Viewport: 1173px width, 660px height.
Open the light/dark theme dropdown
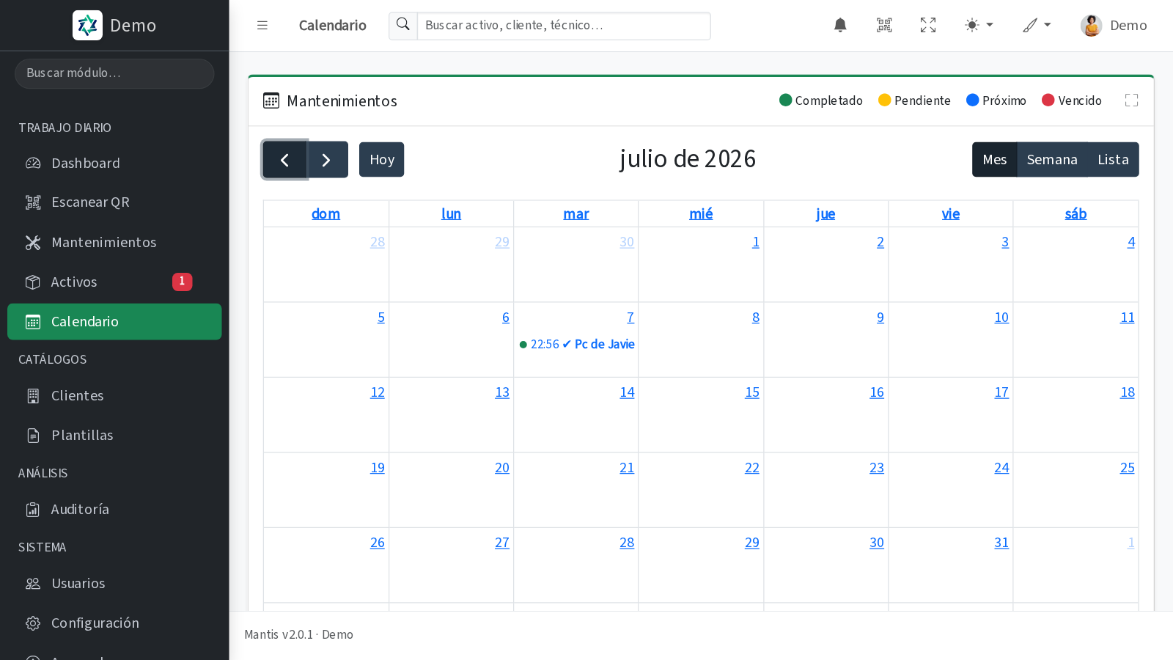click(x=979, y=25)
